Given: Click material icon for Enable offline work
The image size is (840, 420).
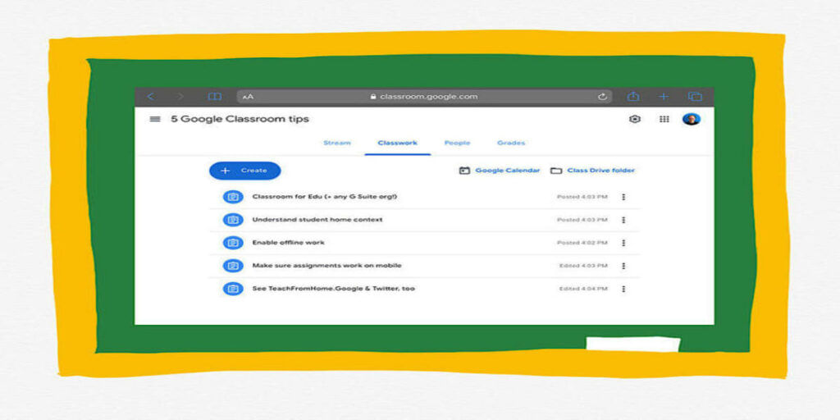Looking at the screenshot, I should click(233, 243).
